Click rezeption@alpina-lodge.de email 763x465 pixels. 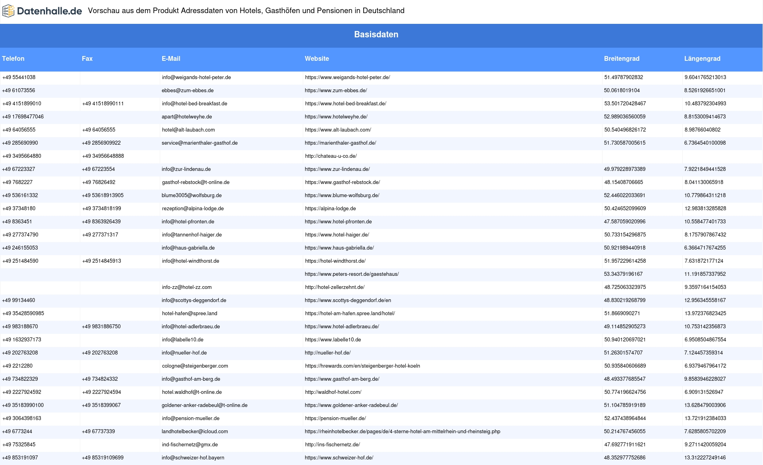193,209
